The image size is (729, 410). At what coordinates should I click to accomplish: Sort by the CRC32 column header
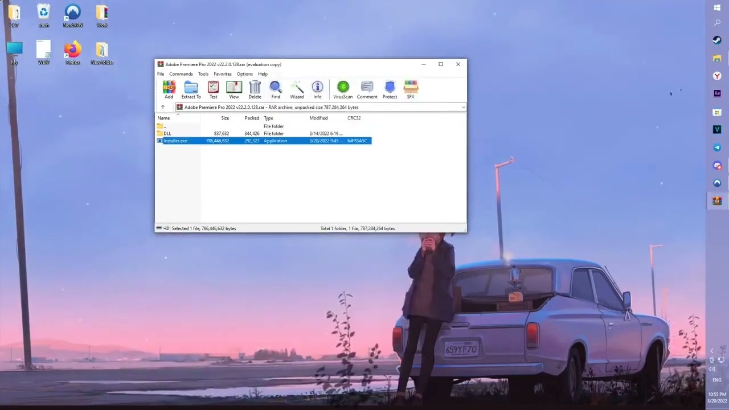tap(354, 118)
